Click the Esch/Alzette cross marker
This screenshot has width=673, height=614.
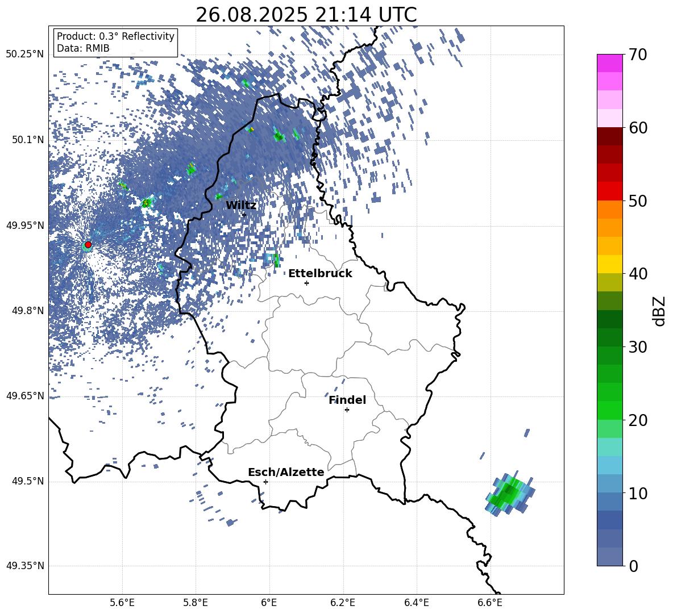click(265, 482)
